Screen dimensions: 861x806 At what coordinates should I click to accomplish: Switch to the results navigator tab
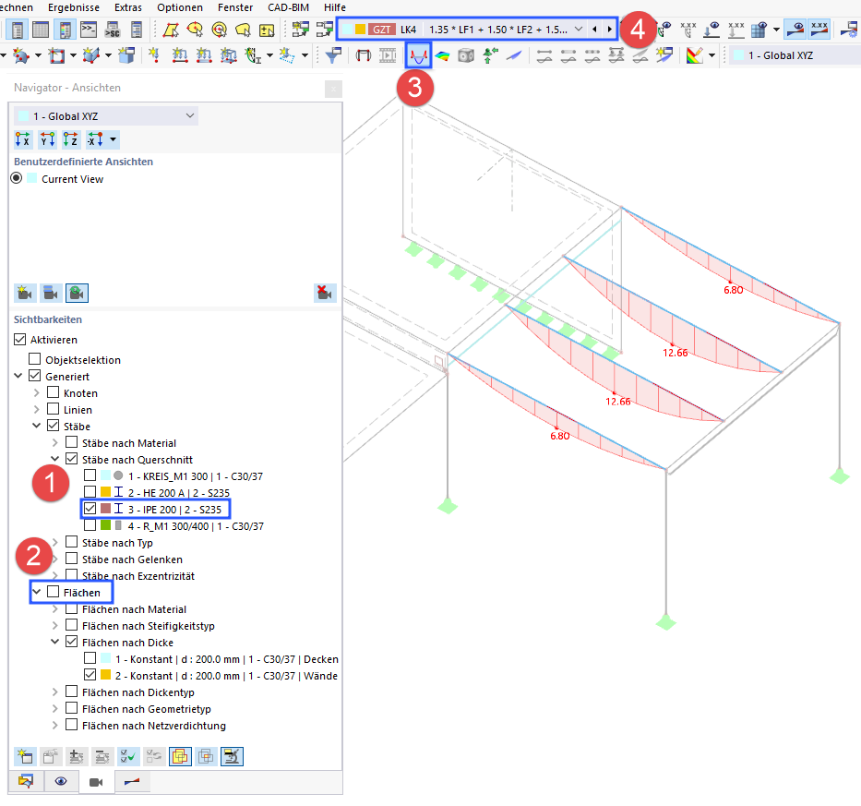tap(132, 781)
